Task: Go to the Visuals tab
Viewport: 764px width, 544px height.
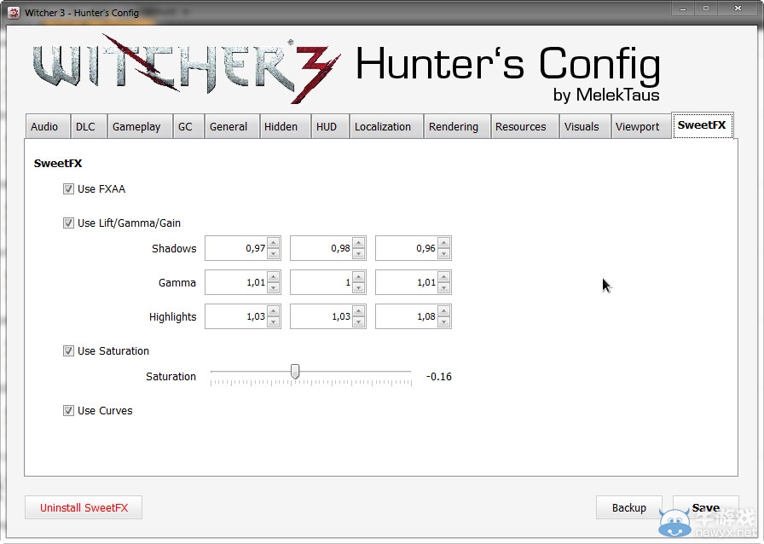Action: click(585, 127)
